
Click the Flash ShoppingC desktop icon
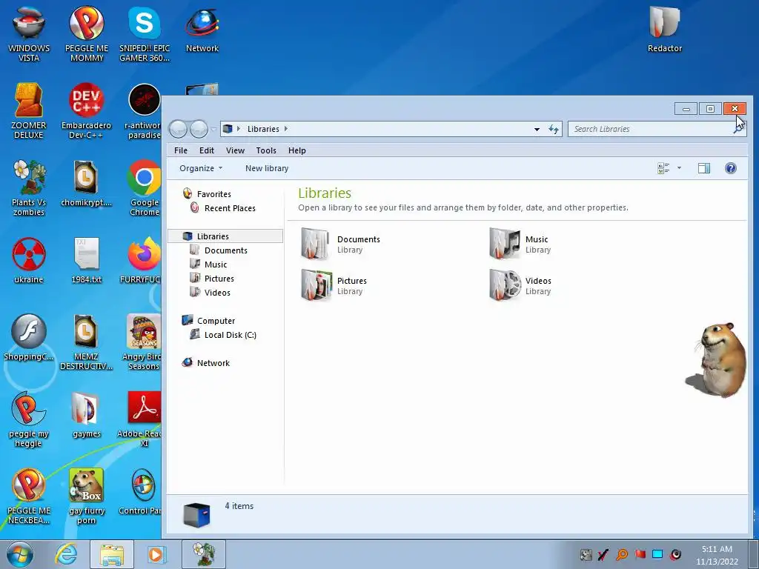pos(29,337)
